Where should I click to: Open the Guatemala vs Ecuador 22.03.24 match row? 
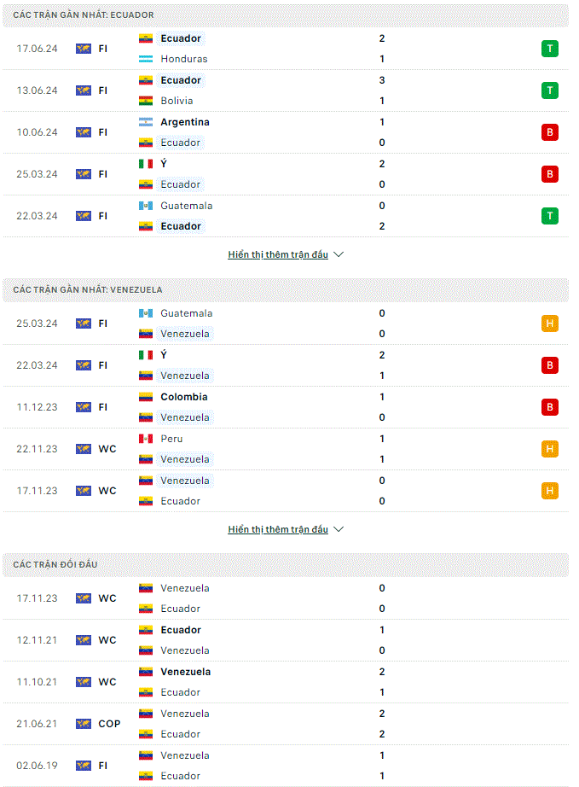pos(286,216)
